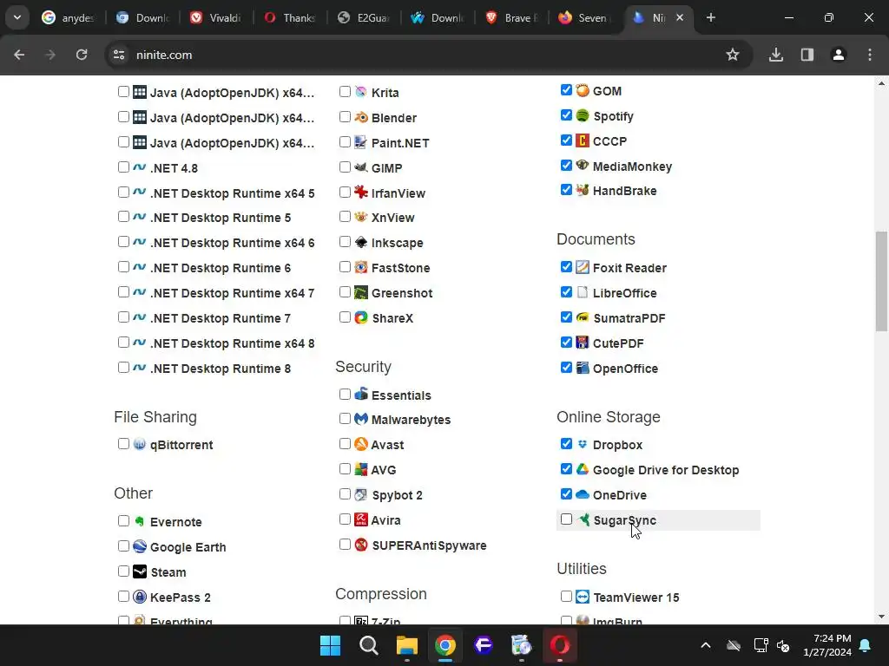889x666 pixels.
Task: Reload the ninite.com page
Action: click(x=82, y=55)
